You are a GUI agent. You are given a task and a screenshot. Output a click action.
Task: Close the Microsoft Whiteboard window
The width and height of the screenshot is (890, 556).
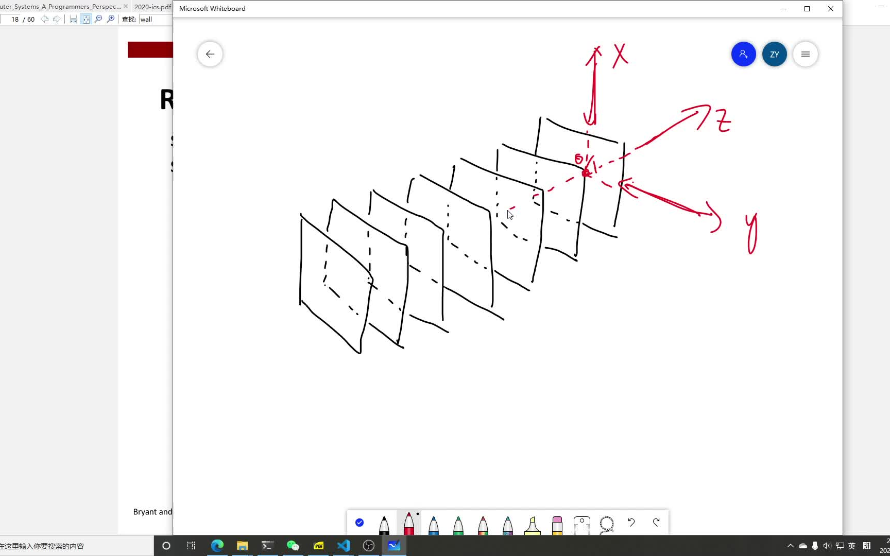tap(831, 9)
